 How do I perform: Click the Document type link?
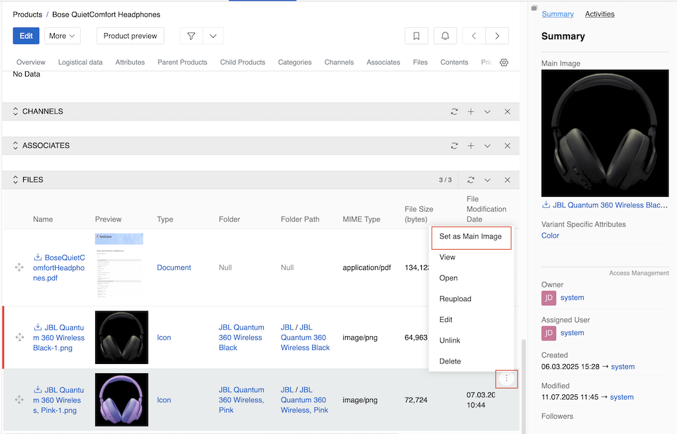174,268
